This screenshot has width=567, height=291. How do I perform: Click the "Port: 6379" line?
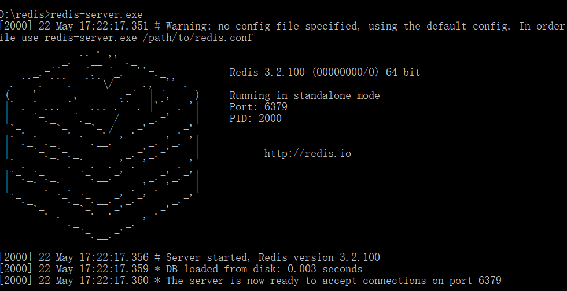258,107
